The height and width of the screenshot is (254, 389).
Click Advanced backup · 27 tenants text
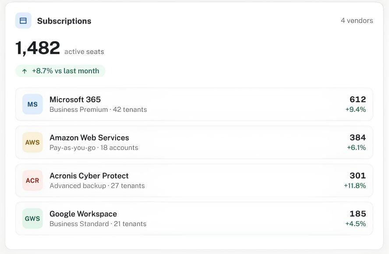click(97, 186)
